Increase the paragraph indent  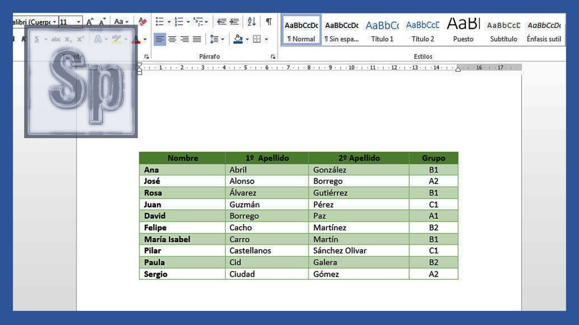[234, 22]
